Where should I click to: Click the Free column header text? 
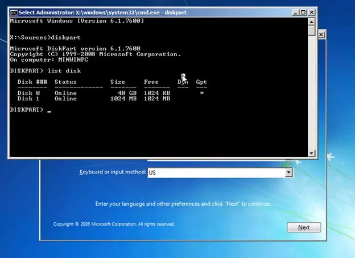(x=152, y=82)
